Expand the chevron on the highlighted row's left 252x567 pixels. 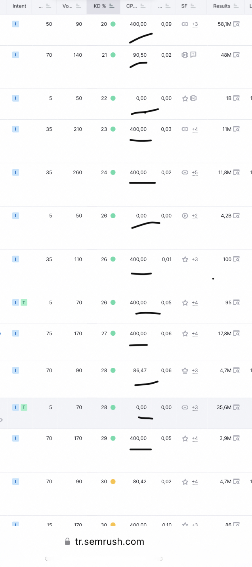(2, 419)
